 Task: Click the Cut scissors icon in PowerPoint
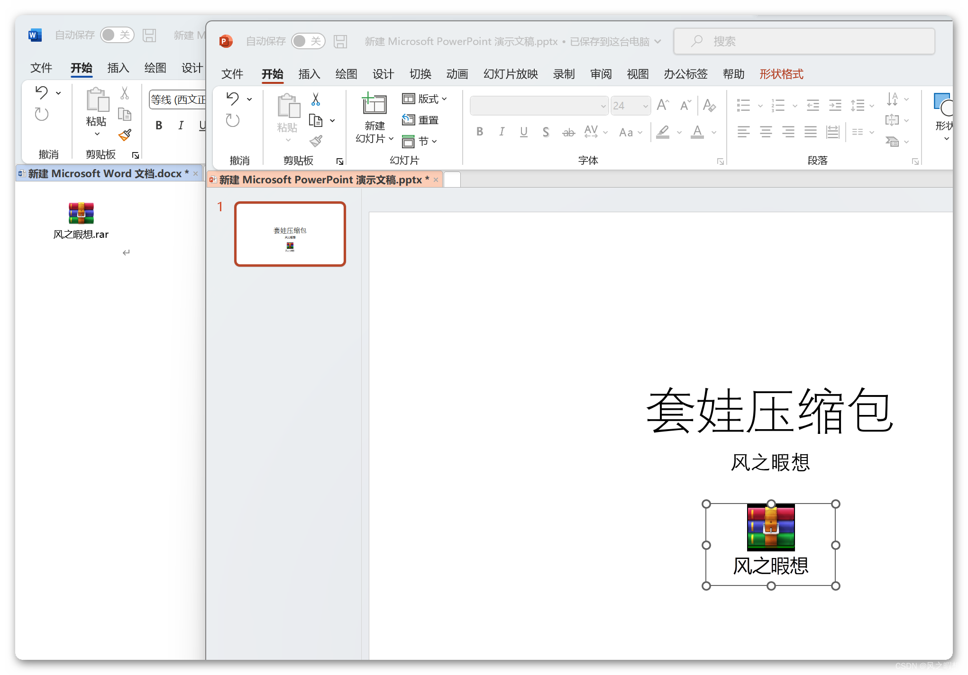(316, 99)
